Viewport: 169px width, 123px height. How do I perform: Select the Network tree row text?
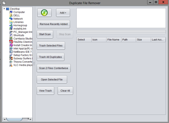tap(18, 19)
